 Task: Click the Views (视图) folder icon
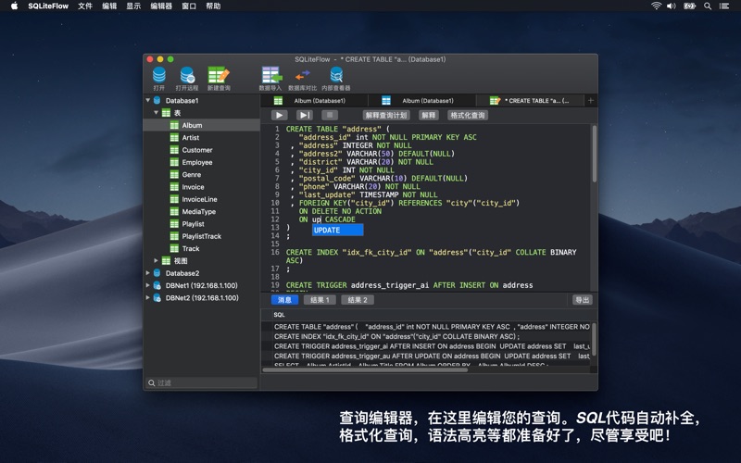[166, 260]
